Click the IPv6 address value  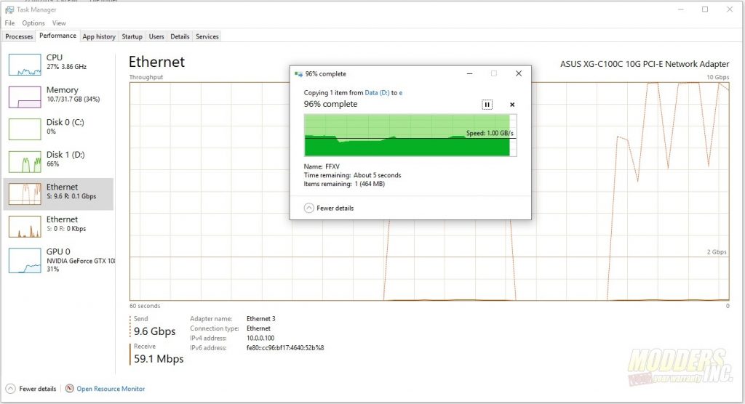click(285, 347)
